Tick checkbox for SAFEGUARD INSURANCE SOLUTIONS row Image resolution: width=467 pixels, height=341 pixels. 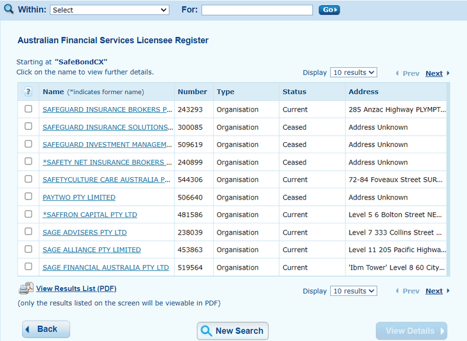pos(28,126)
